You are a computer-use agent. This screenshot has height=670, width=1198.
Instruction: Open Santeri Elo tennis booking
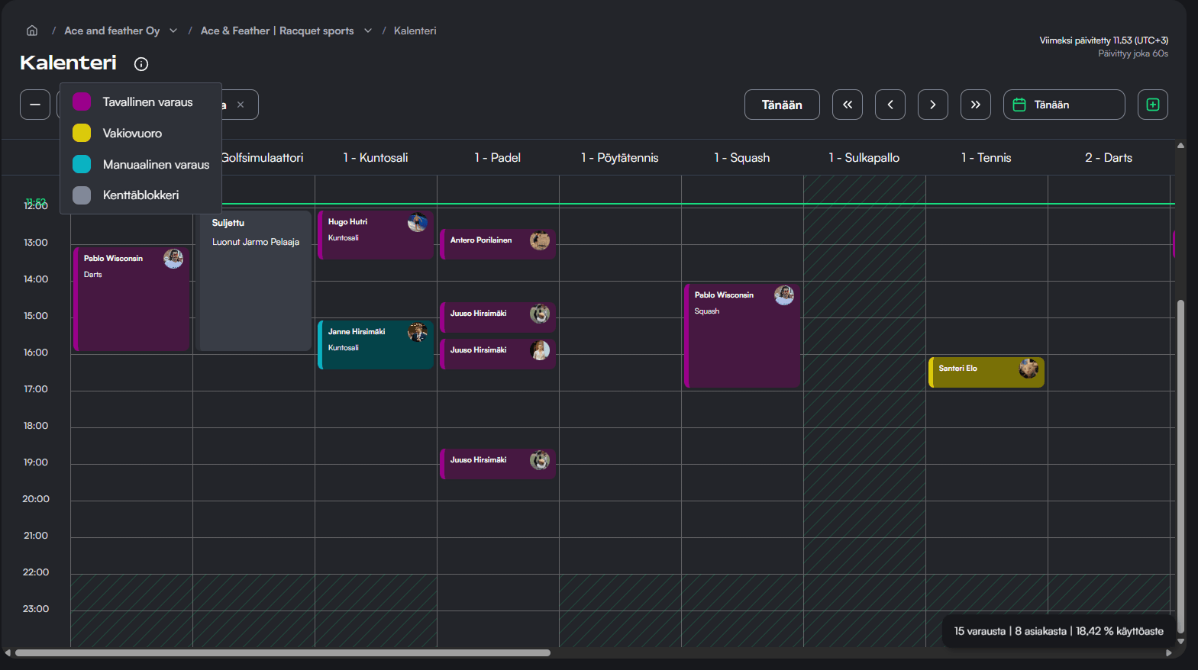[986, 372]
